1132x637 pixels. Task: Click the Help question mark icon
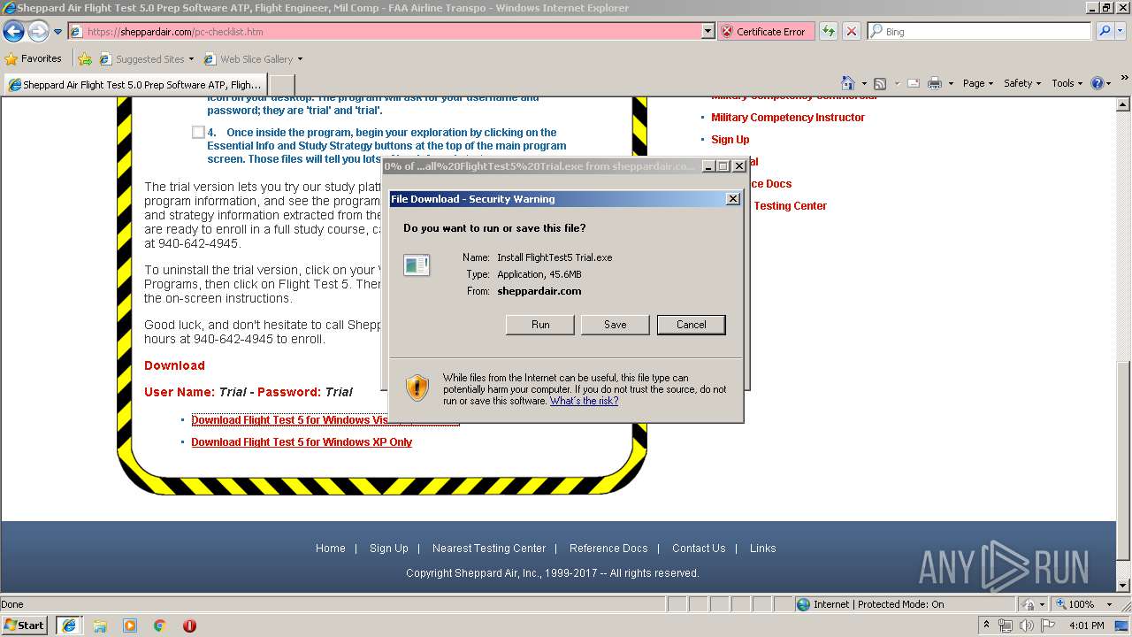(1098, 83)
